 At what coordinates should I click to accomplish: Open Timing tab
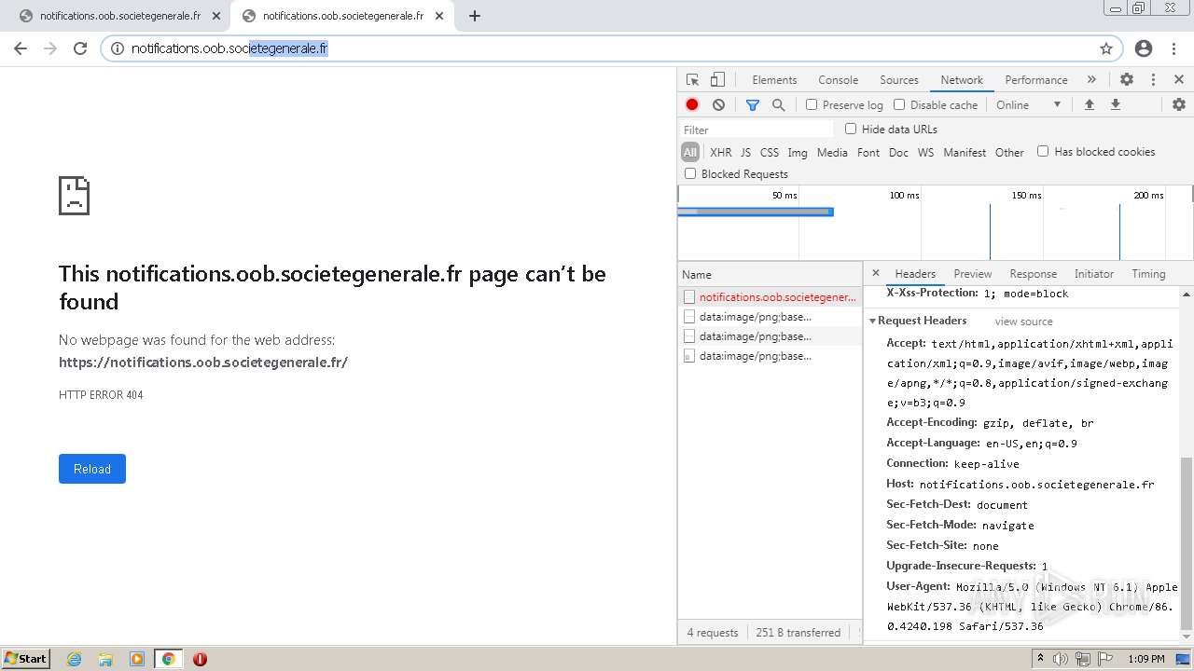point(1148,273)
